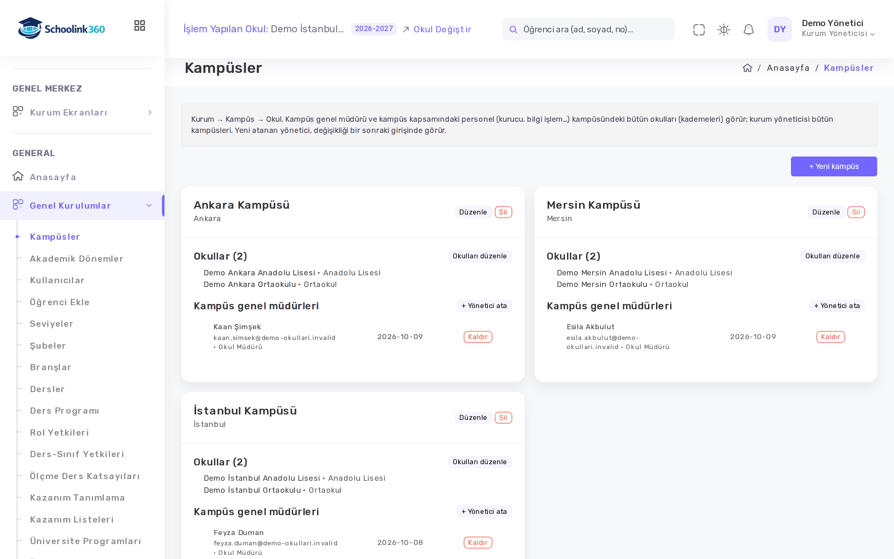Delete Mersin Kampüsü with Sil
The image size is (894, 559).
[856, 212]
